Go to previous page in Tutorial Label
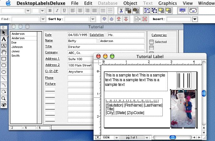The width and height of the screenshot is (215, 141). (x=116, y=138)
